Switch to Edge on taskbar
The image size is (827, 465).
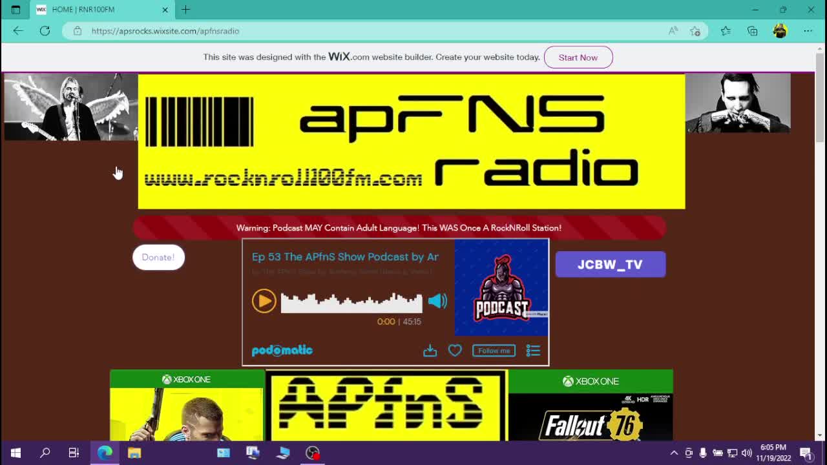point(105,453)
